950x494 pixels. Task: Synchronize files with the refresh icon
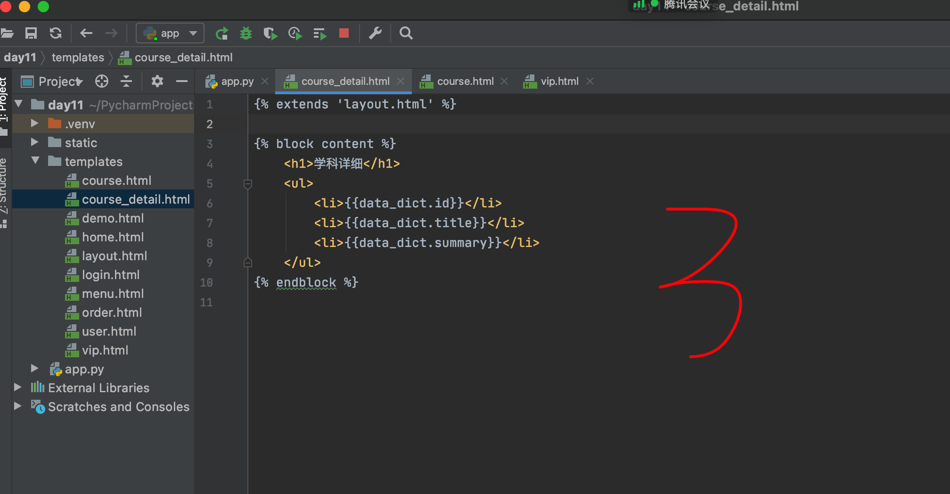click(x=56, y=33)
